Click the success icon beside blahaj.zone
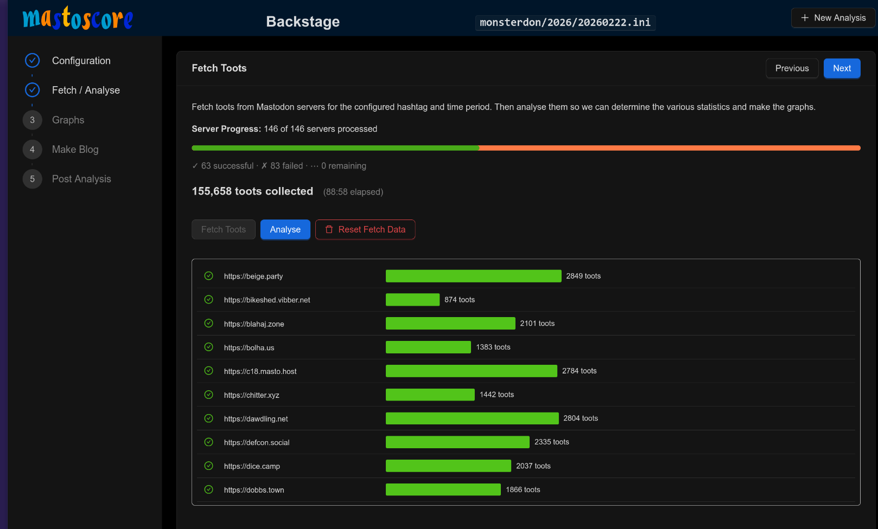This screenshot has width=878, height=529. 209,324
